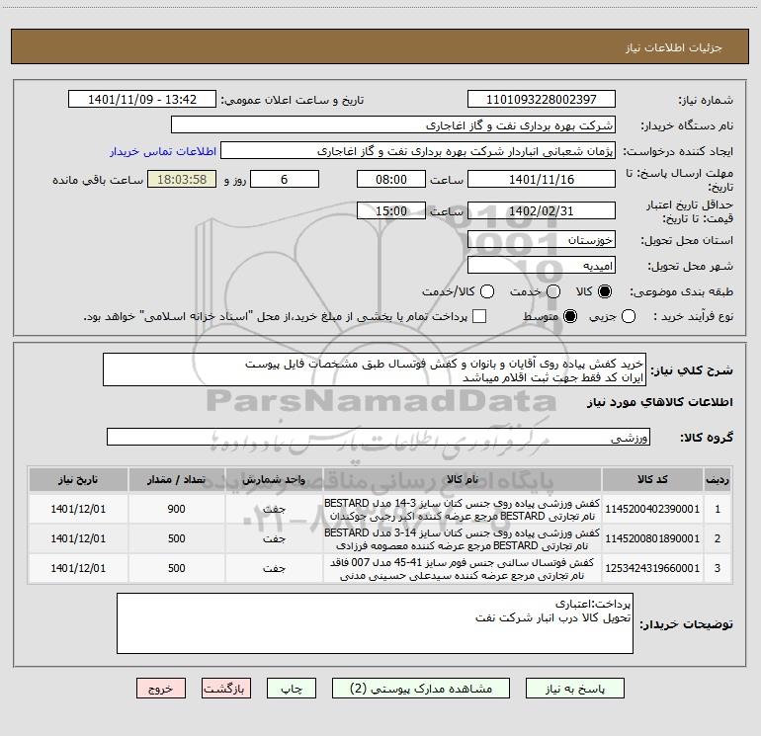Click the validity time field 15:00

(391, 210)
